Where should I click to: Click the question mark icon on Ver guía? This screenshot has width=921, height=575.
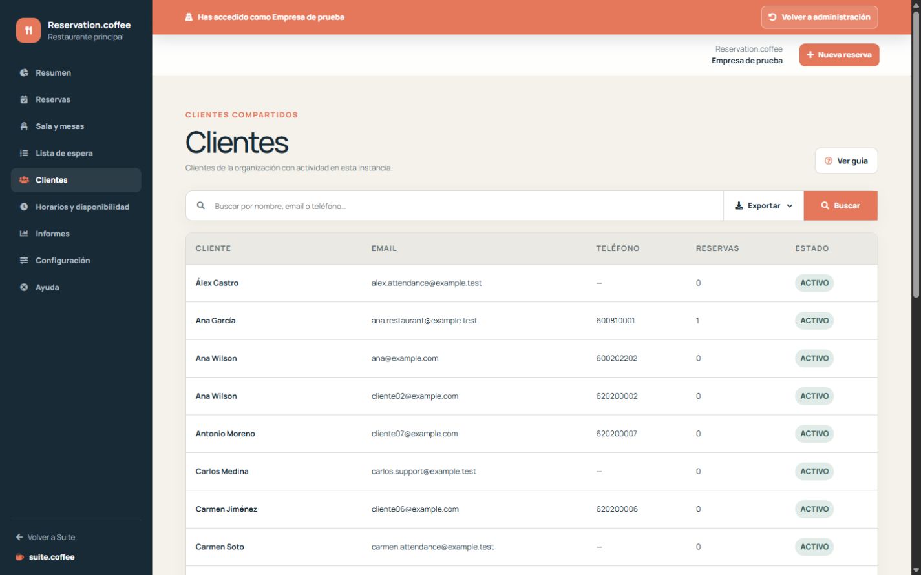pyautogui.click(x=829, y=161)
